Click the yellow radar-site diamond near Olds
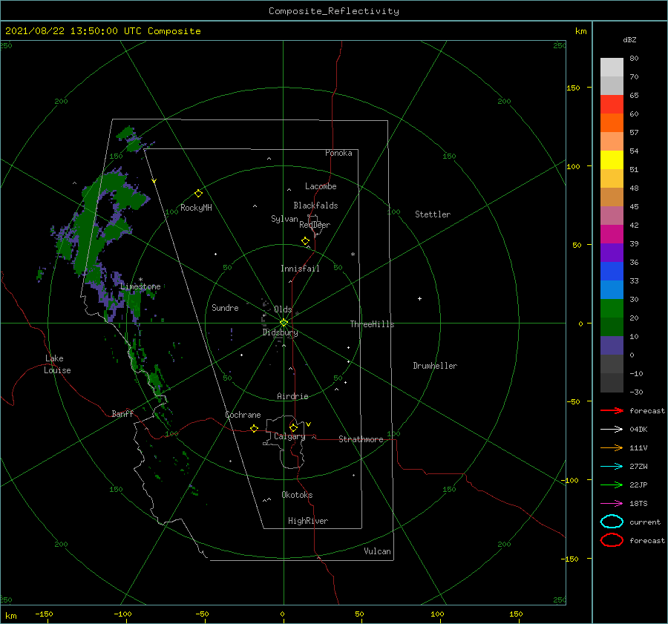Viewport: 668px width, 624px height. (284, 323)
